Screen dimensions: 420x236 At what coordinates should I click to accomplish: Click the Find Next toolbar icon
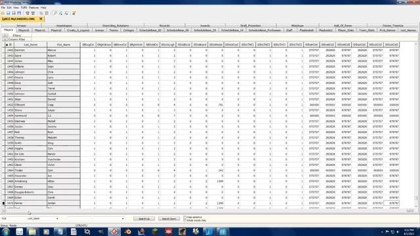(x=61, y=13)
